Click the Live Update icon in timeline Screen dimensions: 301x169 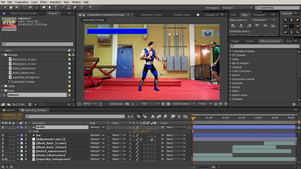pyautogui.click(x=138, y=116)
